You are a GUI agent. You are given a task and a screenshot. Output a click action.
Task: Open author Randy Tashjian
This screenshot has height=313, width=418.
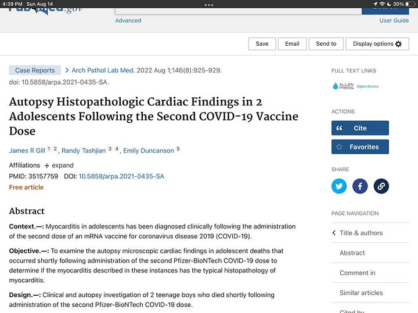84,151
